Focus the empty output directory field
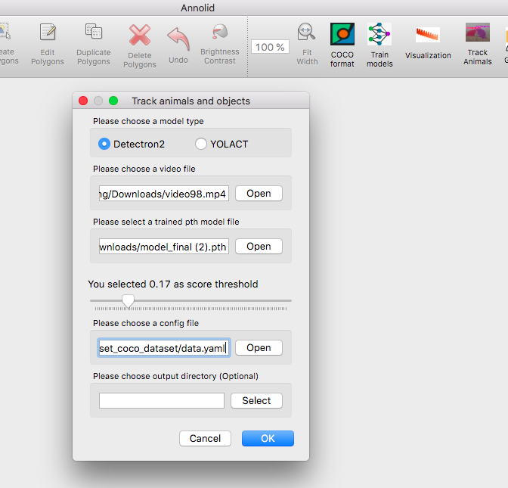This screenshot has width=508, height=488. coord(162,401)
